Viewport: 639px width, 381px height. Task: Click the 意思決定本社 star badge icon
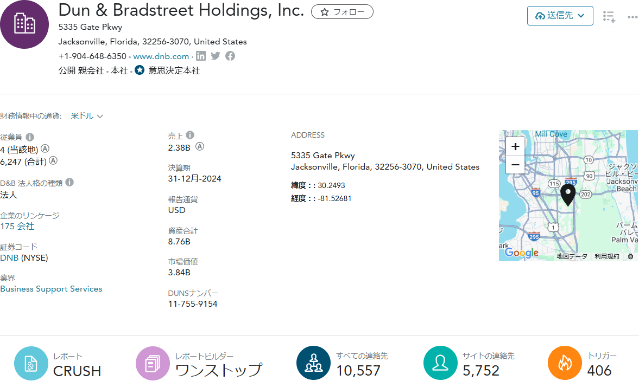140,70
